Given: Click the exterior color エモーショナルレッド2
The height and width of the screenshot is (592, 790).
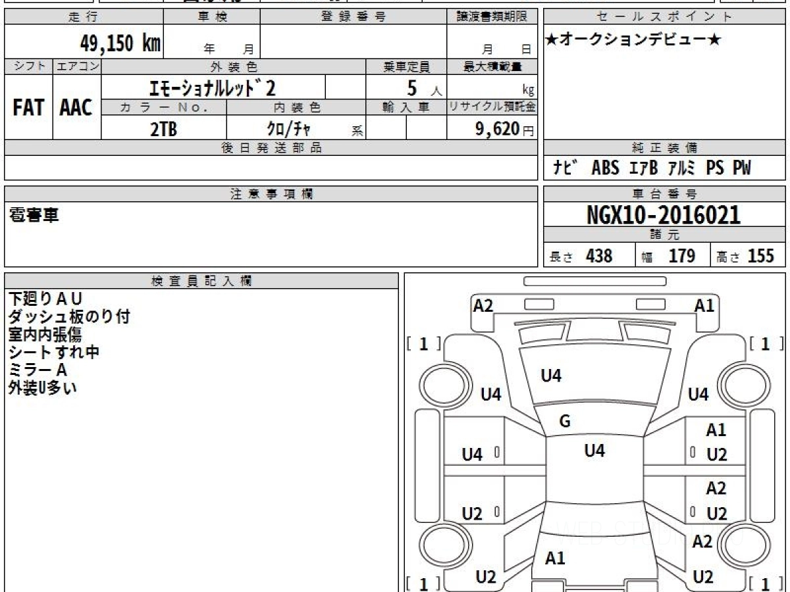Looking at the screenshot, I should coord(213,87).
